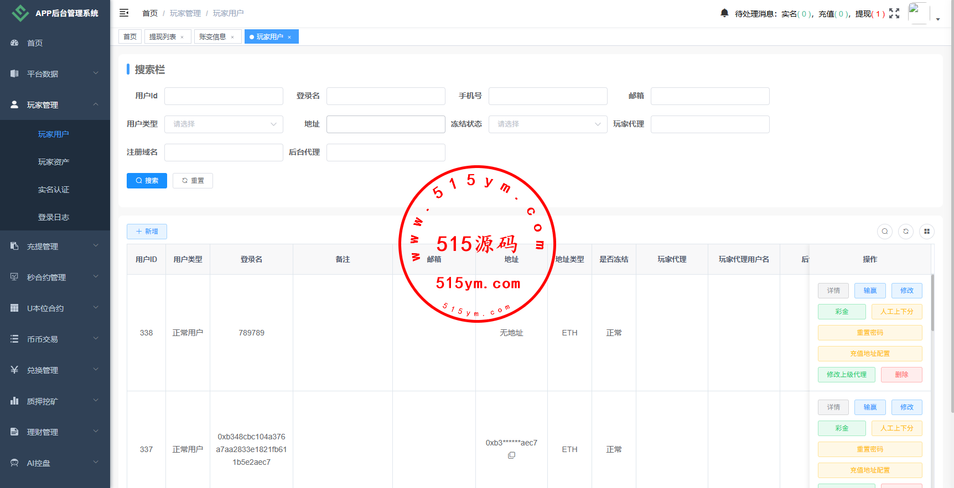
Task: Click the notification bell icon
Action: (724, 13)
